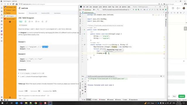Open Build menu in IntelliJ
Image resolution: width=187 pixels, height=105 pixels.
point(110,7)
